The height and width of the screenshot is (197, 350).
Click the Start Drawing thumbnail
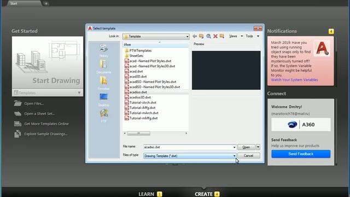(x=48, y=62)
